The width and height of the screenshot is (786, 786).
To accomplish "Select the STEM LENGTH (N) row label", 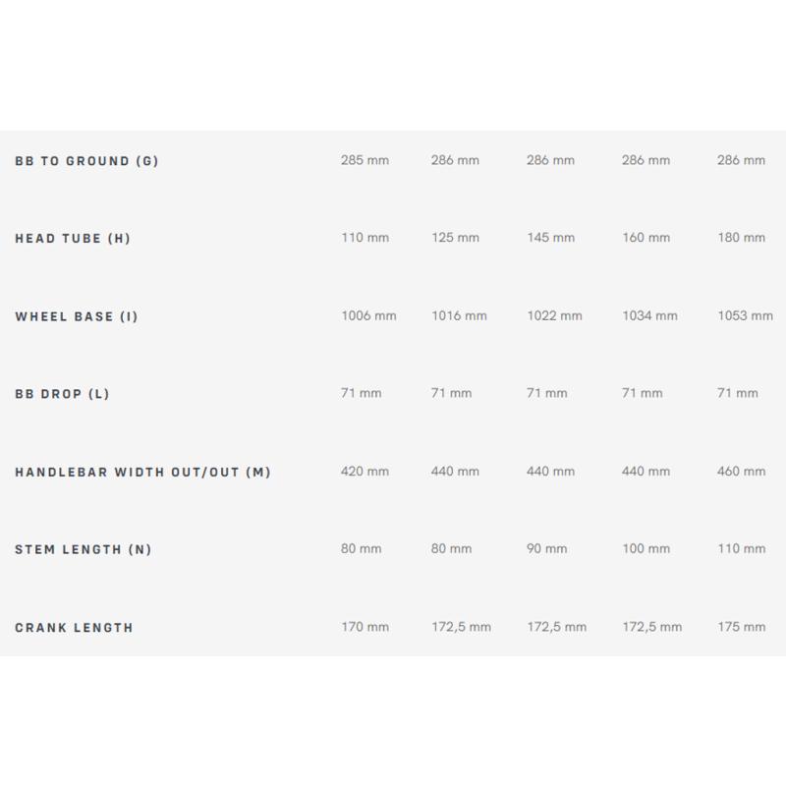I will pyautogui.click(x=84, y=550).
